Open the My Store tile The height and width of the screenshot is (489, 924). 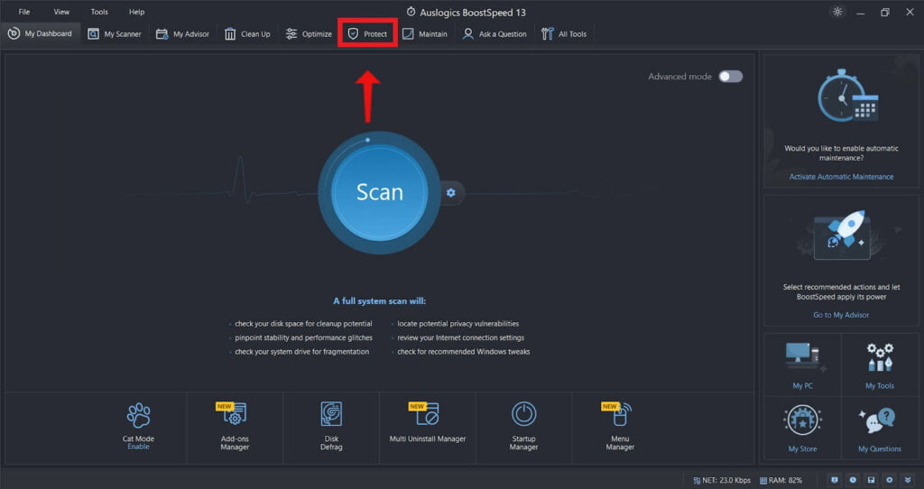coord(802,428)
